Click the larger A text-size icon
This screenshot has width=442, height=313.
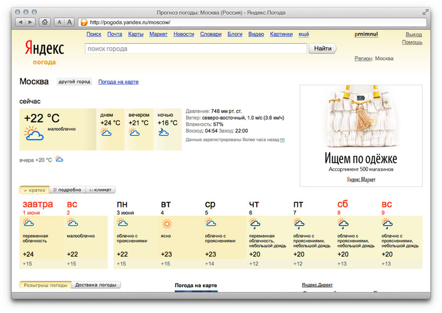[70, 22]
